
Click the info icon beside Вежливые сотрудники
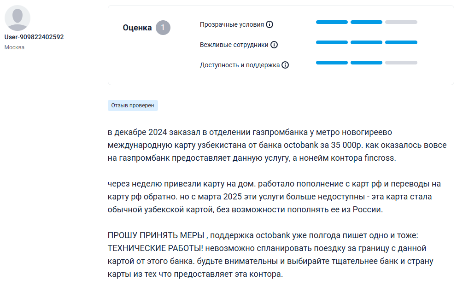click(274, 45)
